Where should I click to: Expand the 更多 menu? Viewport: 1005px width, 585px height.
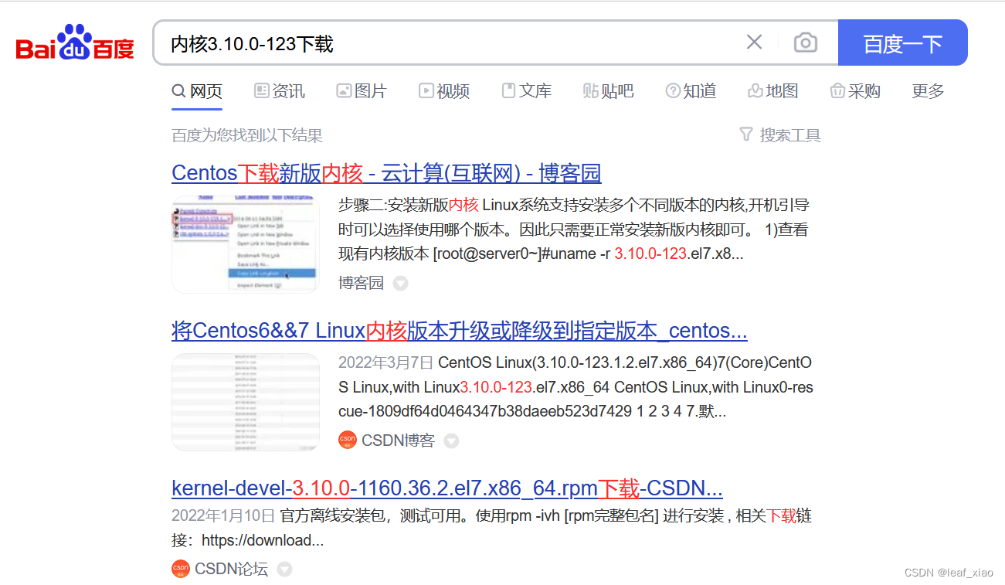coord(928,91)
